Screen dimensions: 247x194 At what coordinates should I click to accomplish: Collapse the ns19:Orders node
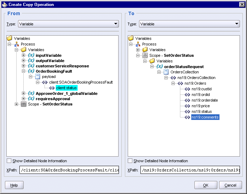coord(173,83)
